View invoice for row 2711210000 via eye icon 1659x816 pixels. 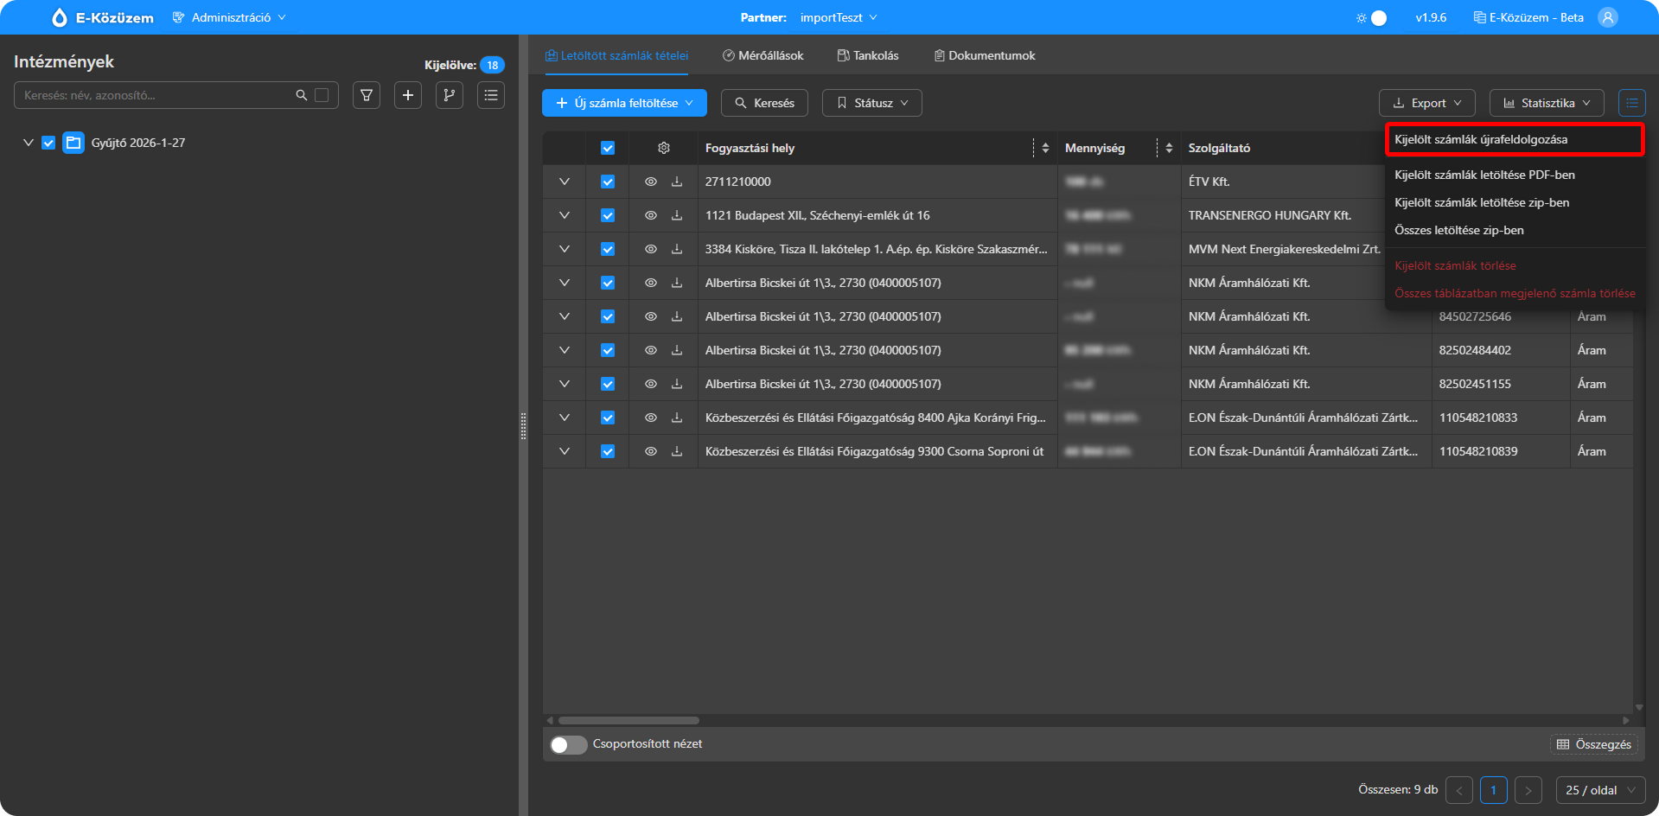(x=651, y=182)
